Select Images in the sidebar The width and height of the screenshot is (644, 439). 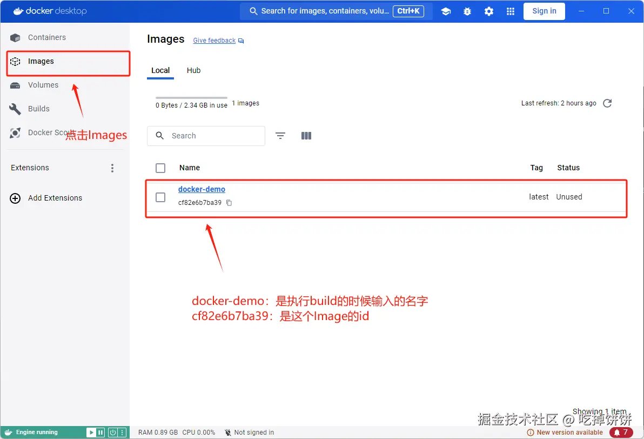[41, 61]
